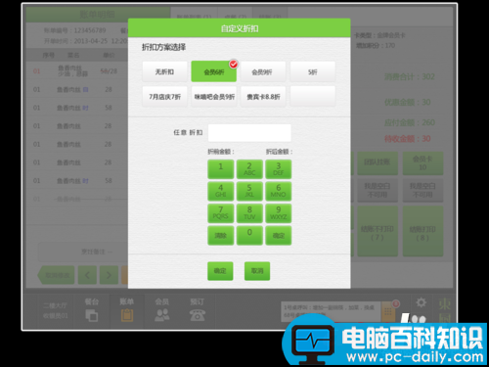Click the notification icon with the red badge
The width and height of the screenshot is (489, 367).
pyautogui.click(x=388, y=310)
